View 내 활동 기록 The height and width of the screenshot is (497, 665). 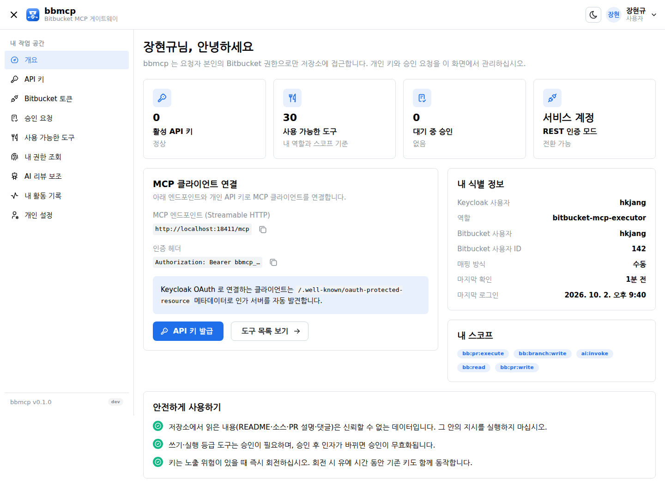[x=66, y=196]
